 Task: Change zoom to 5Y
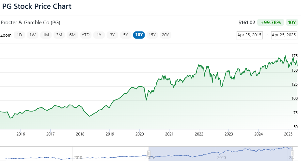tap(126, 35)
